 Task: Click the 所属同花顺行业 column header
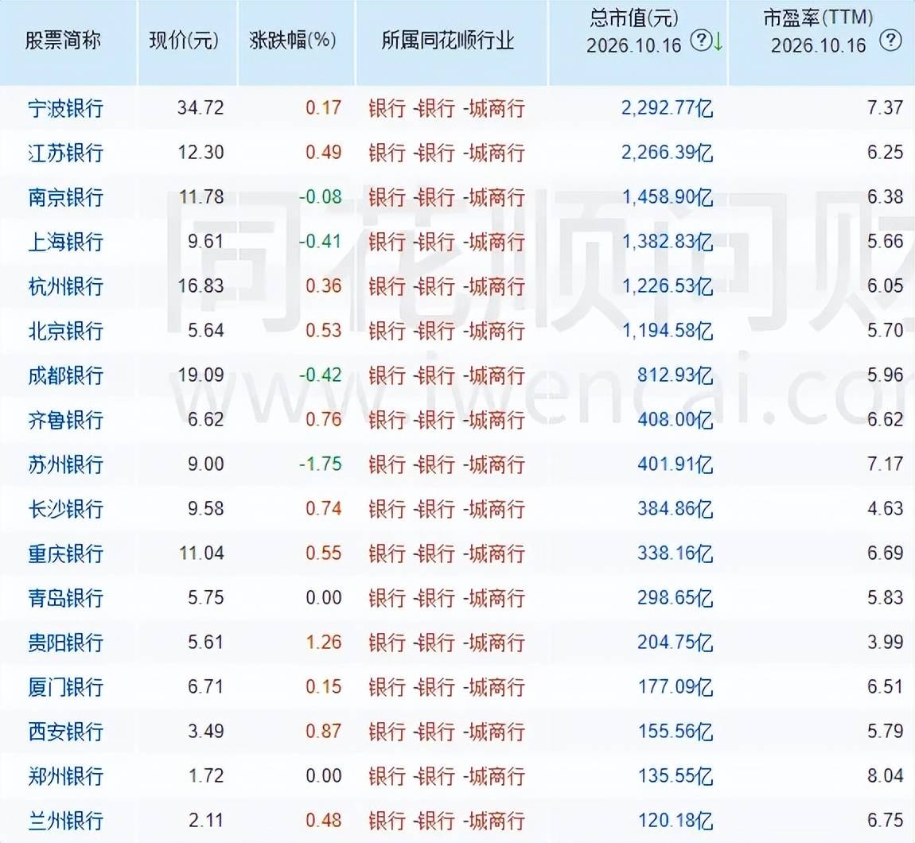[x=448, y=41]
